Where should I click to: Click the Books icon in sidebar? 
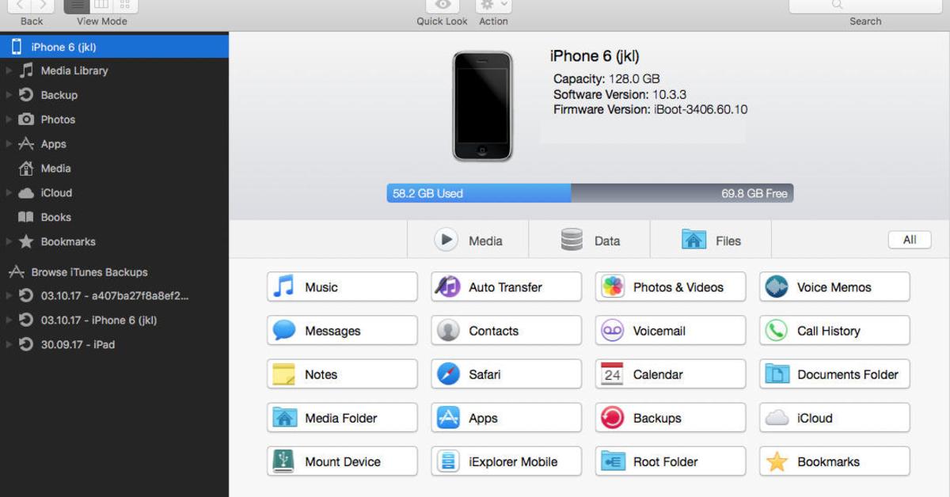[x=26, y=217]
